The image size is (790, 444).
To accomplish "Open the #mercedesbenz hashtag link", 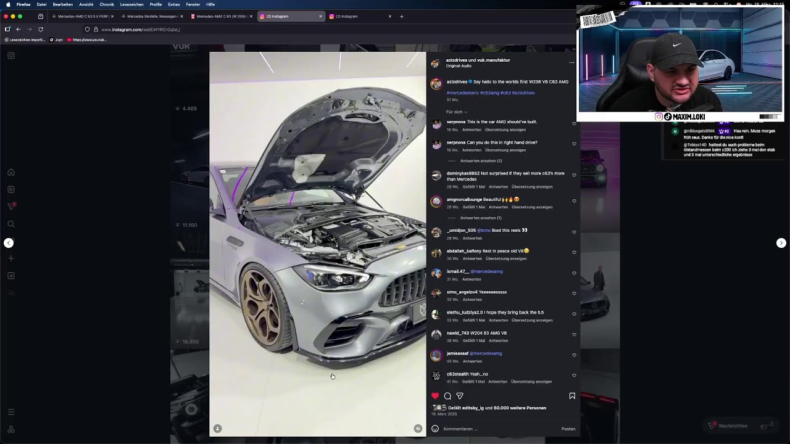I will coord(462,93).
